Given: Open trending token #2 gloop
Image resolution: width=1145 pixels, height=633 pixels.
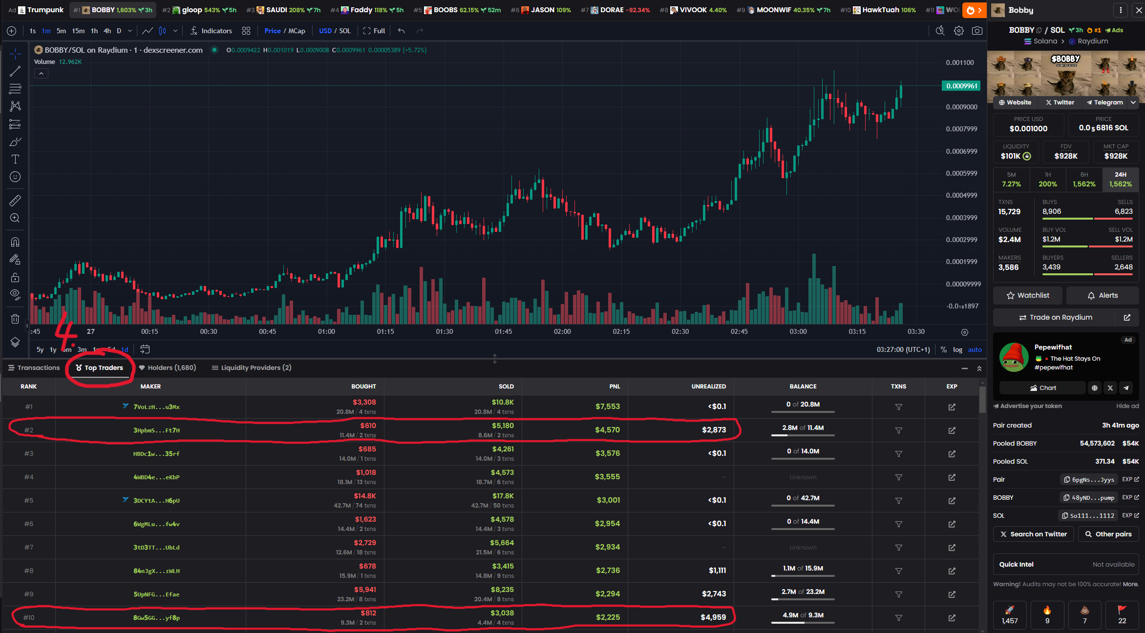Looking at the screenshot, I should pos(199,10).
